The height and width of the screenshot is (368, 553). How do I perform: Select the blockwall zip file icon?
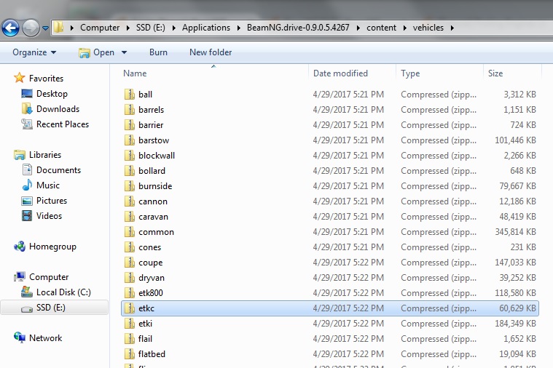[130, 156]
